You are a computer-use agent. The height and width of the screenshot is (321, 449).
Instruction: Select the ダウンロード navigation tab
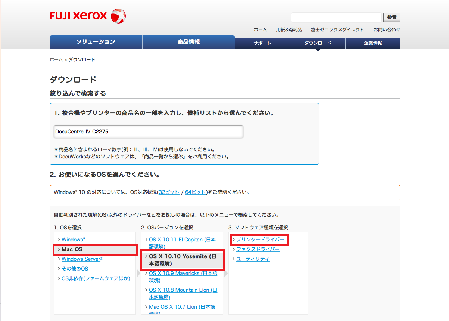(318, 43)
